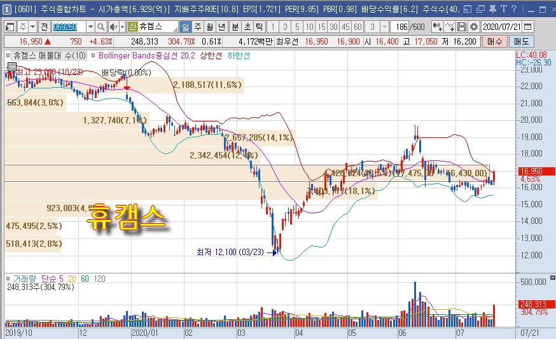Click the Bollinger Bands indicator marker square
556x339 pixels.
click(x=94, y=56)
